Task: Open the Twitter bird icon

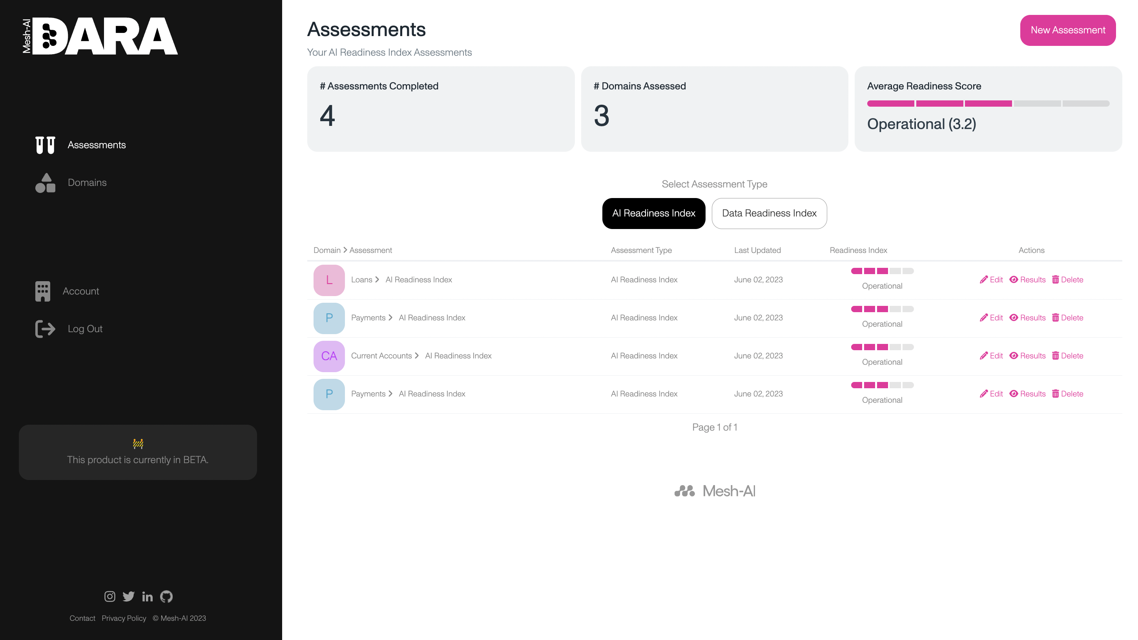Action: point(129,597)
